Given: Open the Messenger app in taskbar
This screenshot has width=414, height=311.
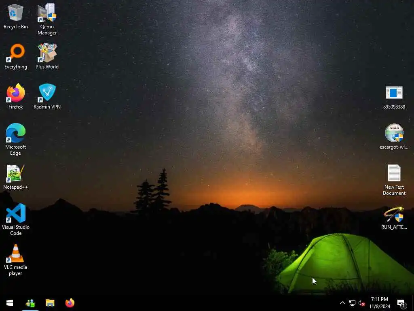Looking at the screenshot, I should pos(30,303).
